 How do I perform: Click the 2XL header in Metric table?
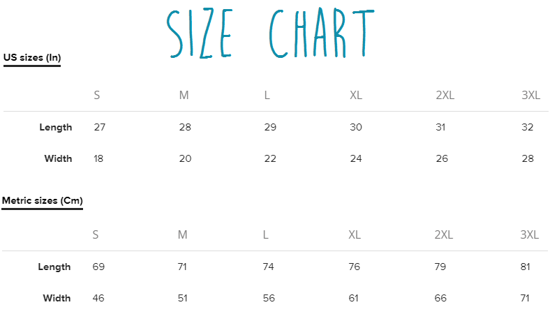(443, 234)
